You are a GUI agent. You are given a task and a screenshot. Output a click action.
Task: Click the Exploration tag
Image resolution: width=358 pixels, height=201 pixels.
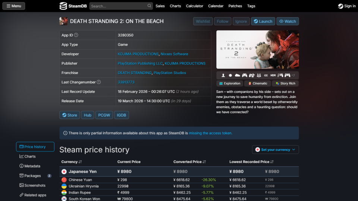pos(230,83)
